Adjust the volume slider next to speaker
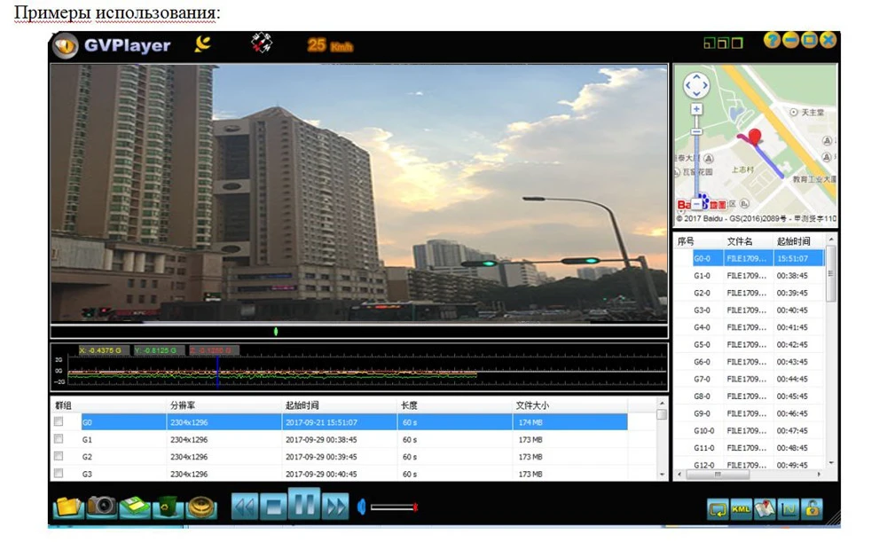Screen dimensions: 887x542 [x=395, y=507]
